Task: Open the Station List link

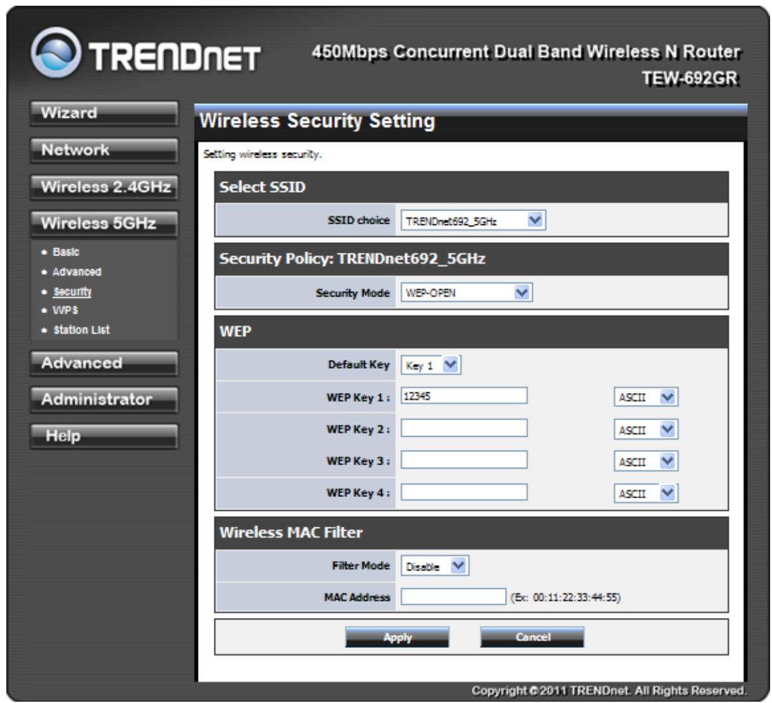Action: [81, 330]
